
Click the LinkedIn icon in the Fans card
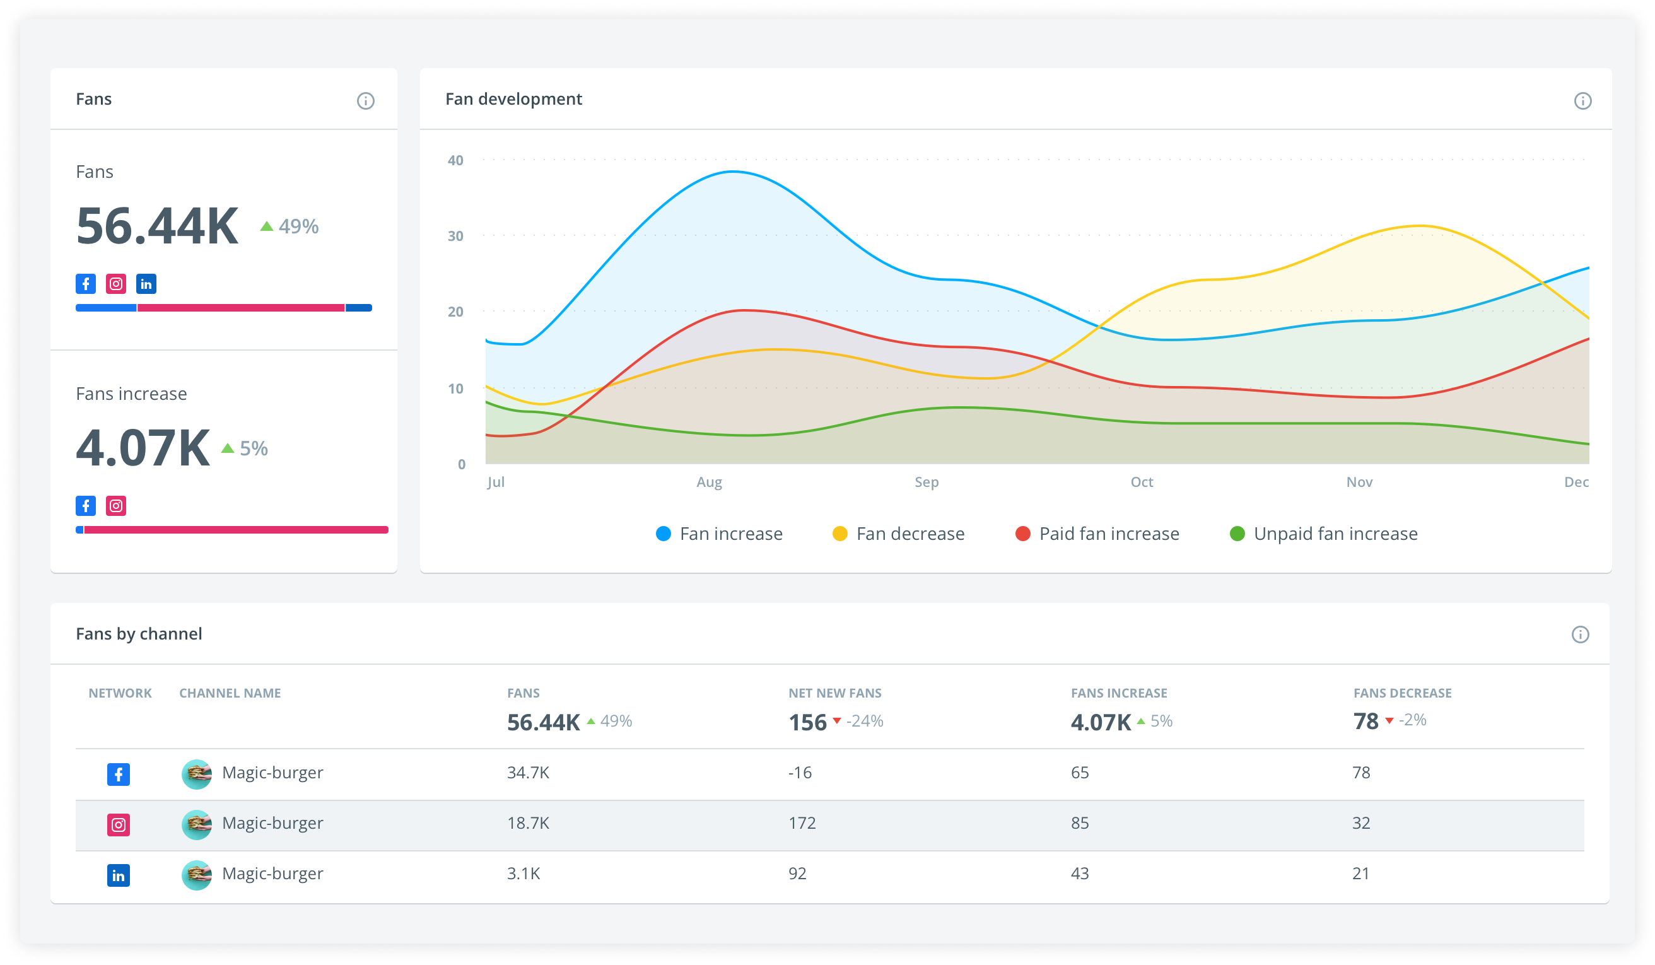point(146,284)
